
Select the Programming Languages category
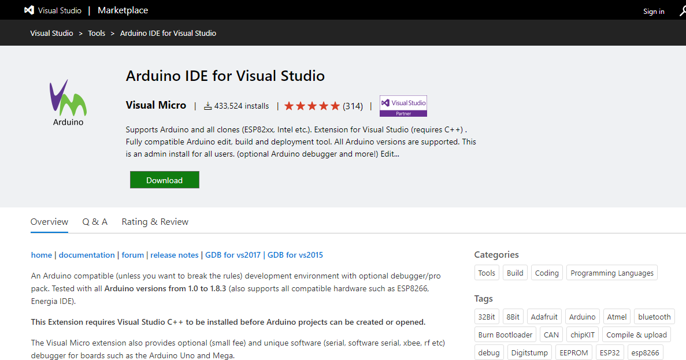pyautogui.click(x=611, y=273)
